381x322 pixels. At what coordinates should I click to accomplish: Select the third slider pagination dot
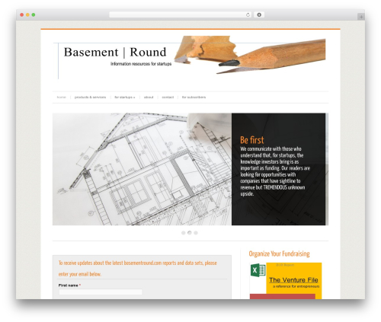point(196,233)
